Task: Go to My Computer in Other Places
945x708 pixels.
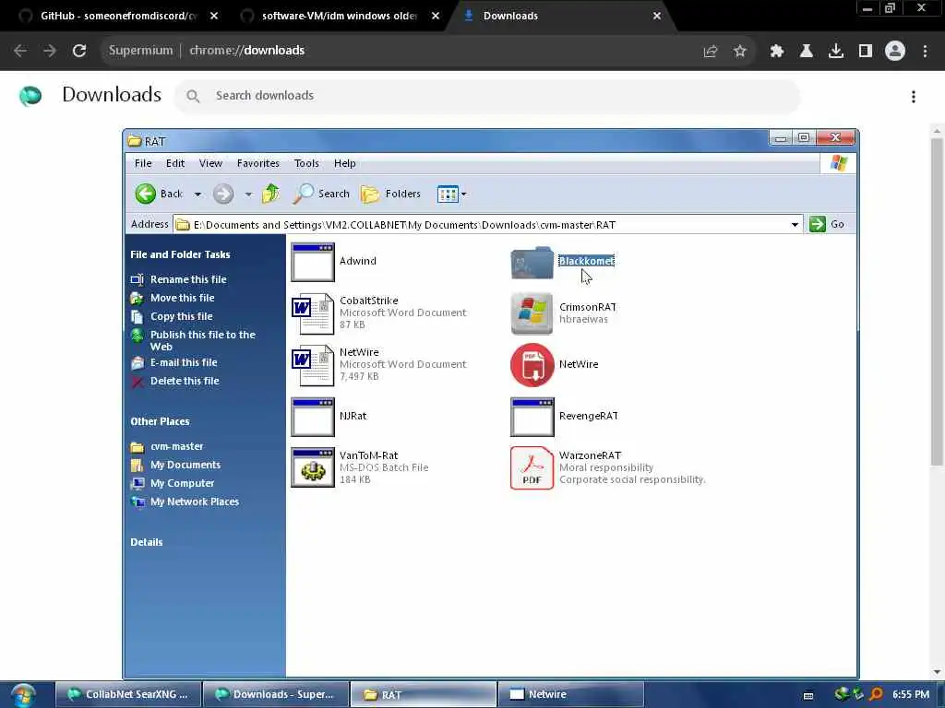Action: [x=182, y=483]
